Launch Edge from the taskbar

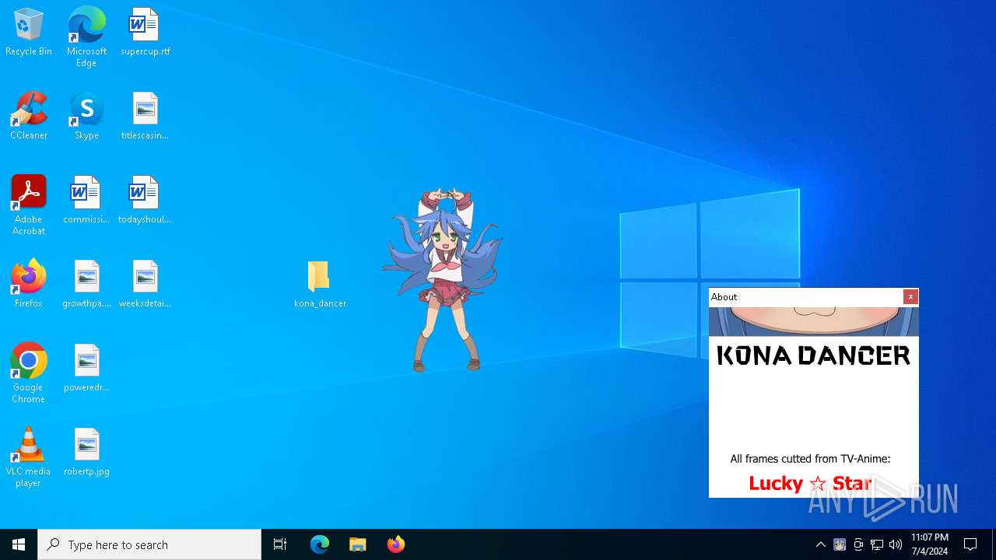click(x=320, y=544)
